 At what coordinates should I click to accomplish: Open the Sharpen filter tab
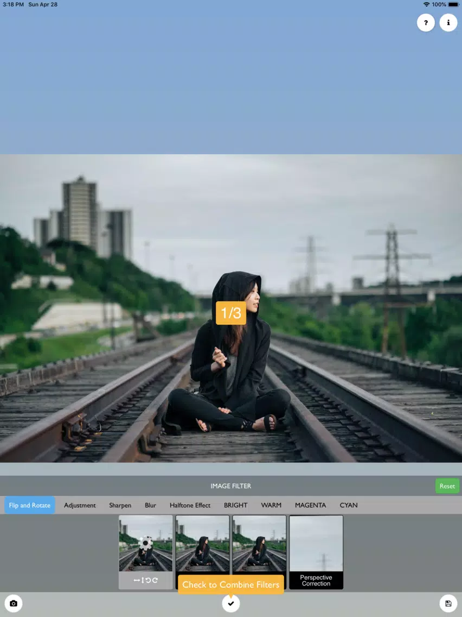120,505
